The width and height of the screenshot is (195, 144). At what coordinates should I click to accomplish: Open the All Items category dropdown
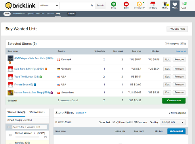click(x=49, y=6)
